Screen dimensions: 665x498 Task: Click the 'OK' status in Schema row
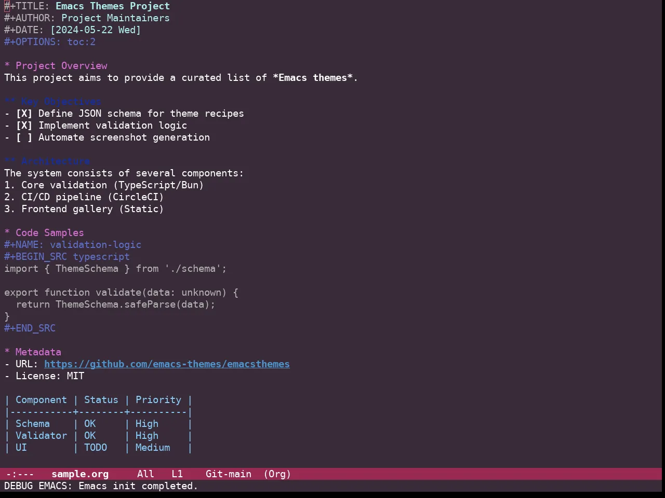coord(90,424)
